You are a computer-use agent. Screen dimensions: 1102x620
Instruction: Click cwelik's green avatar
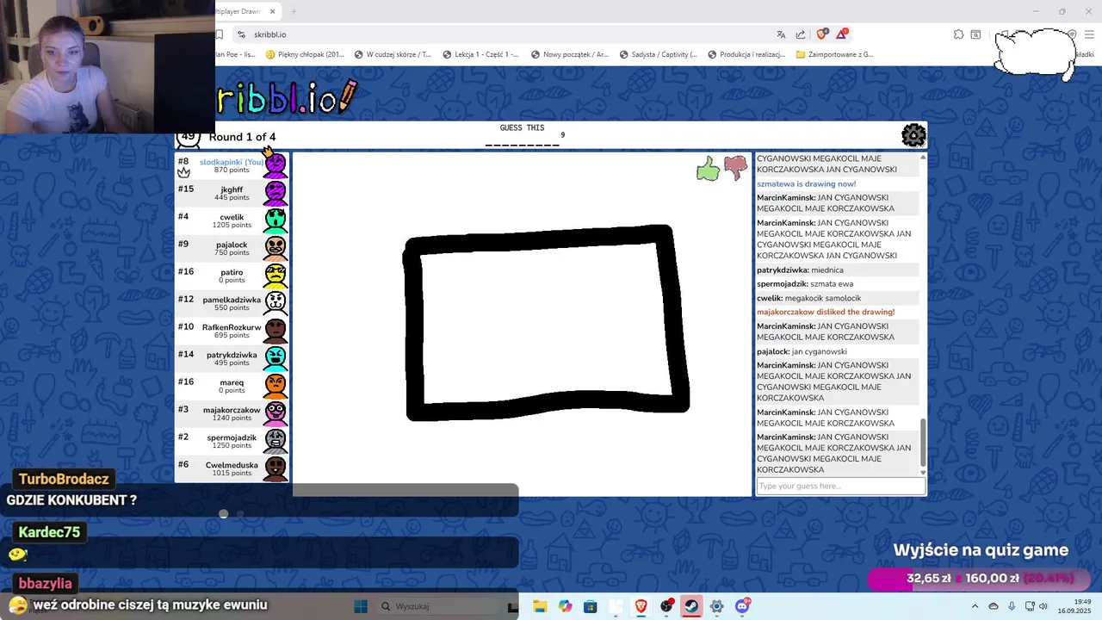click(275, 220)
